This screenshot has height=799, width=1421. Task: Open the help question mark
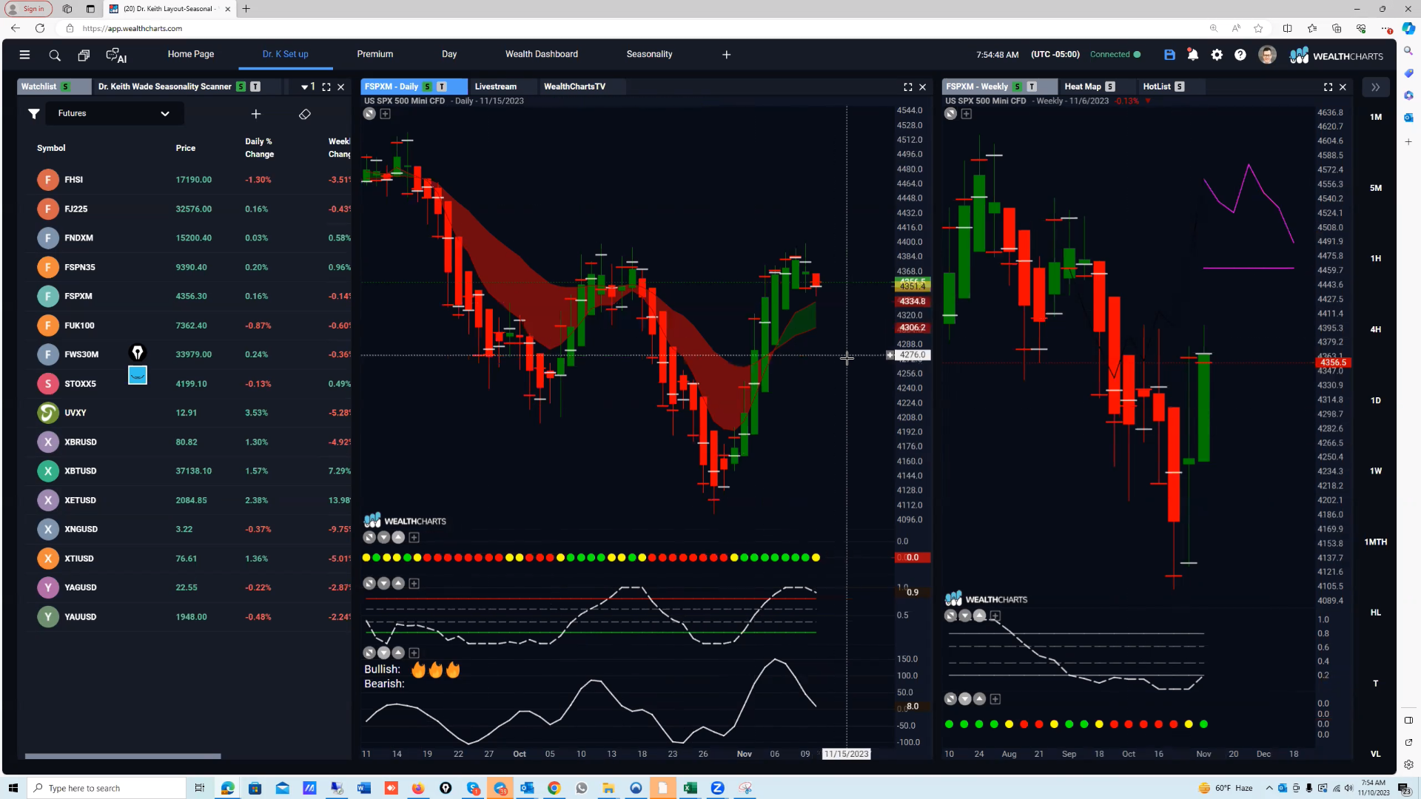coord(1240,55)
